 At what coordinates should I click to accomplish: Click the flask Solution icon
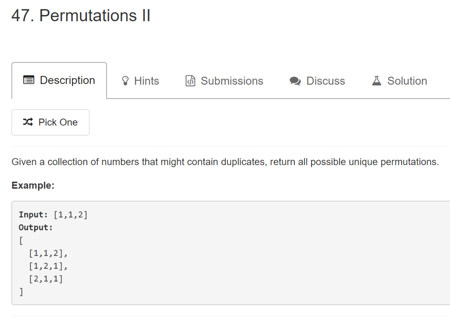click(x=377, y=81)
